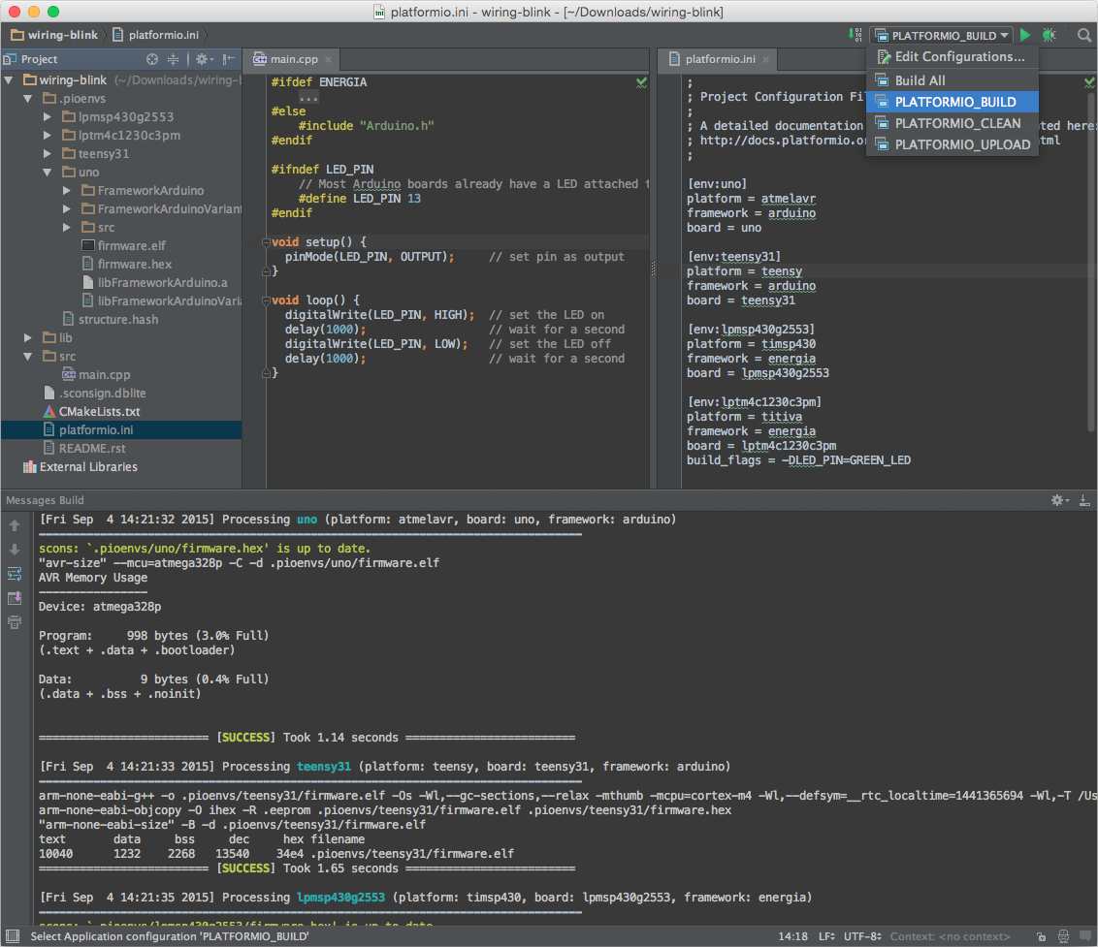Click 'lpmsp430g2553' link in build output
Screen dimensions: 1098x947
click(341, 898)
